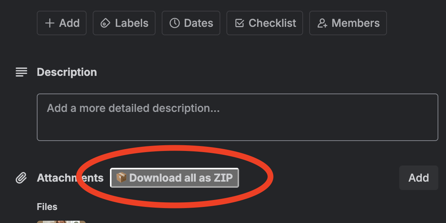Click the Description lines icon
446x223 pixels.
click(21, 72)
